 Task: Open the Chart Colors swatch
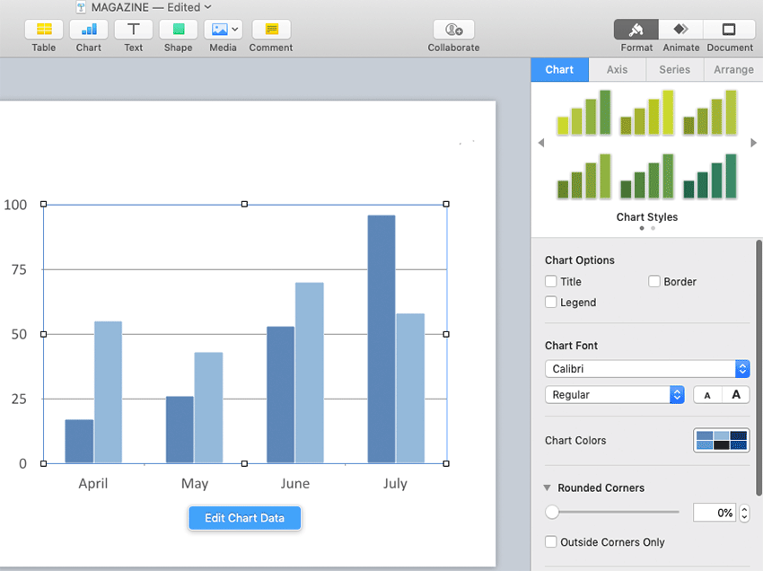[x=721, y=441]
